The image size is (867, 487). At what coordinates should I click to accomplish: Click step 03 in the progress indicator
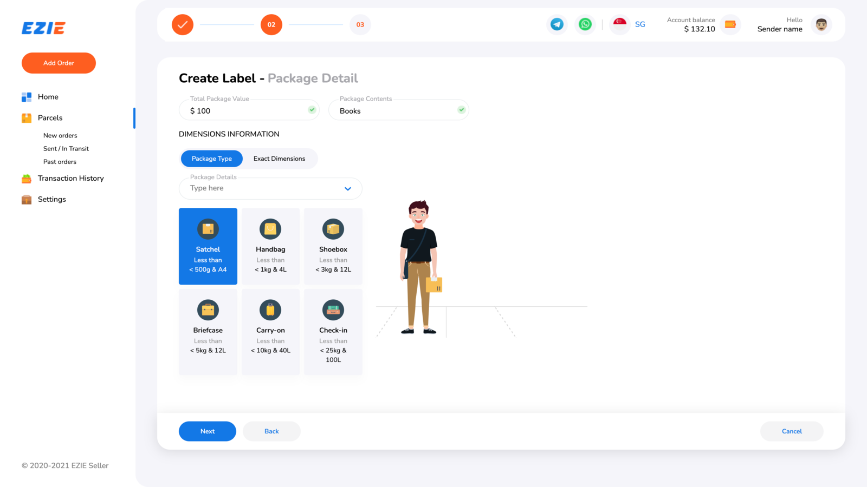pyautogui.click(x=360, y=24)
